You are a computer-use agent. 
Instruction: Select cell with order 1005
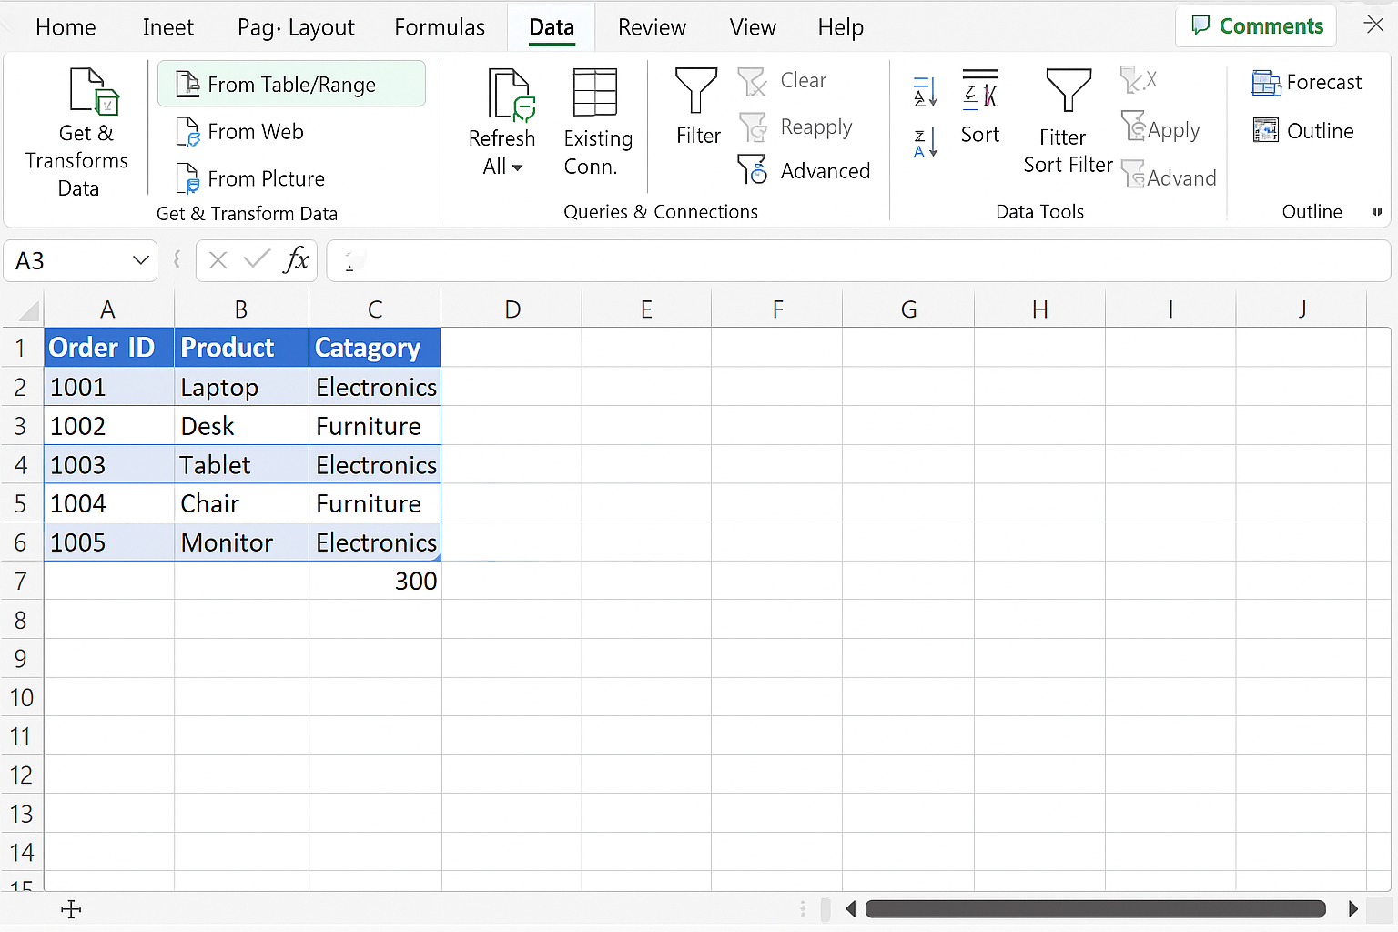pos(109,542)
